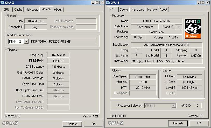This screenshot has height=128, width=211.
Task: Close the right CPU-Z window
Action: pos(208,3)
